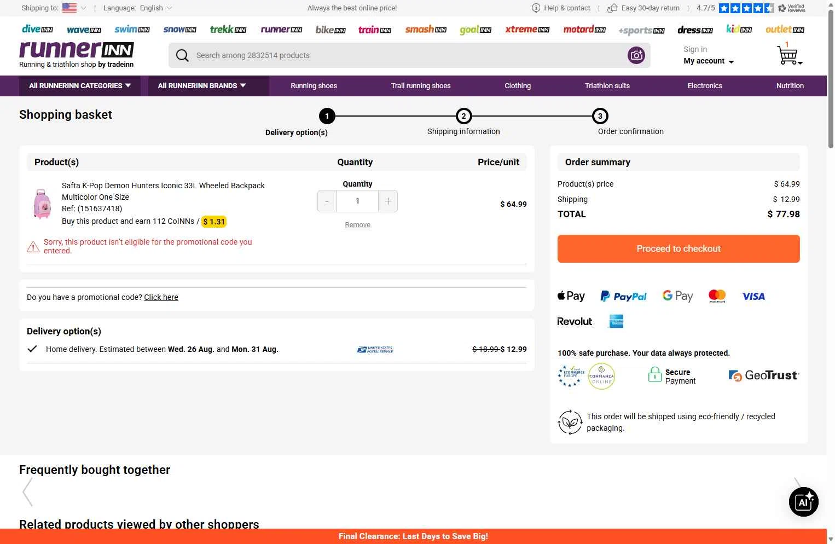
Task: Click the $ 1.31 CoINNs reward badge
Action: (x=214, y=222)
